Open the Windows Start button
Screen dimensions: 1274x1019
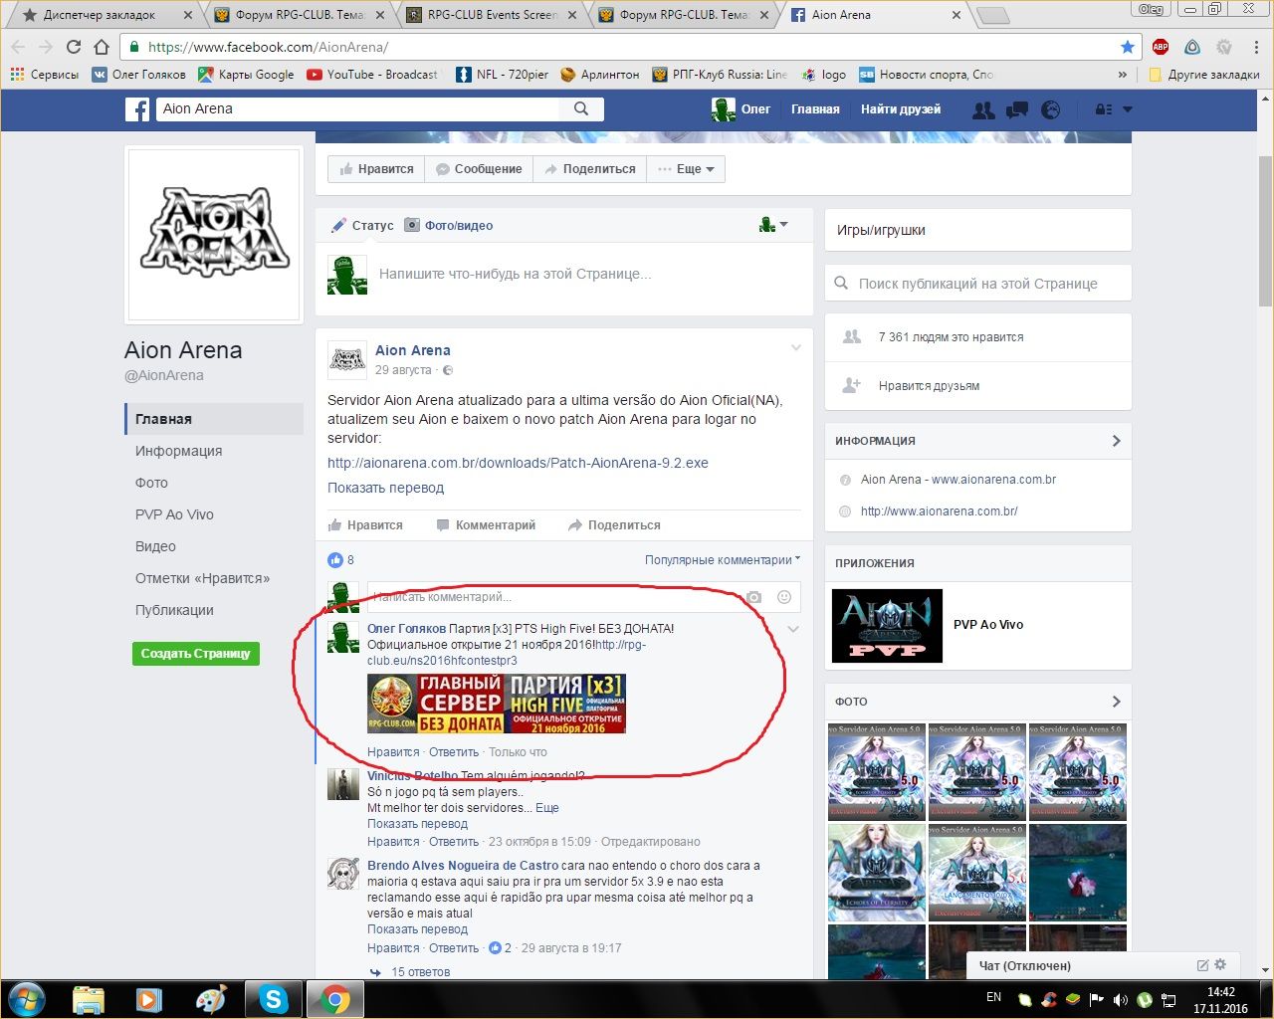(x=27, y=999)
